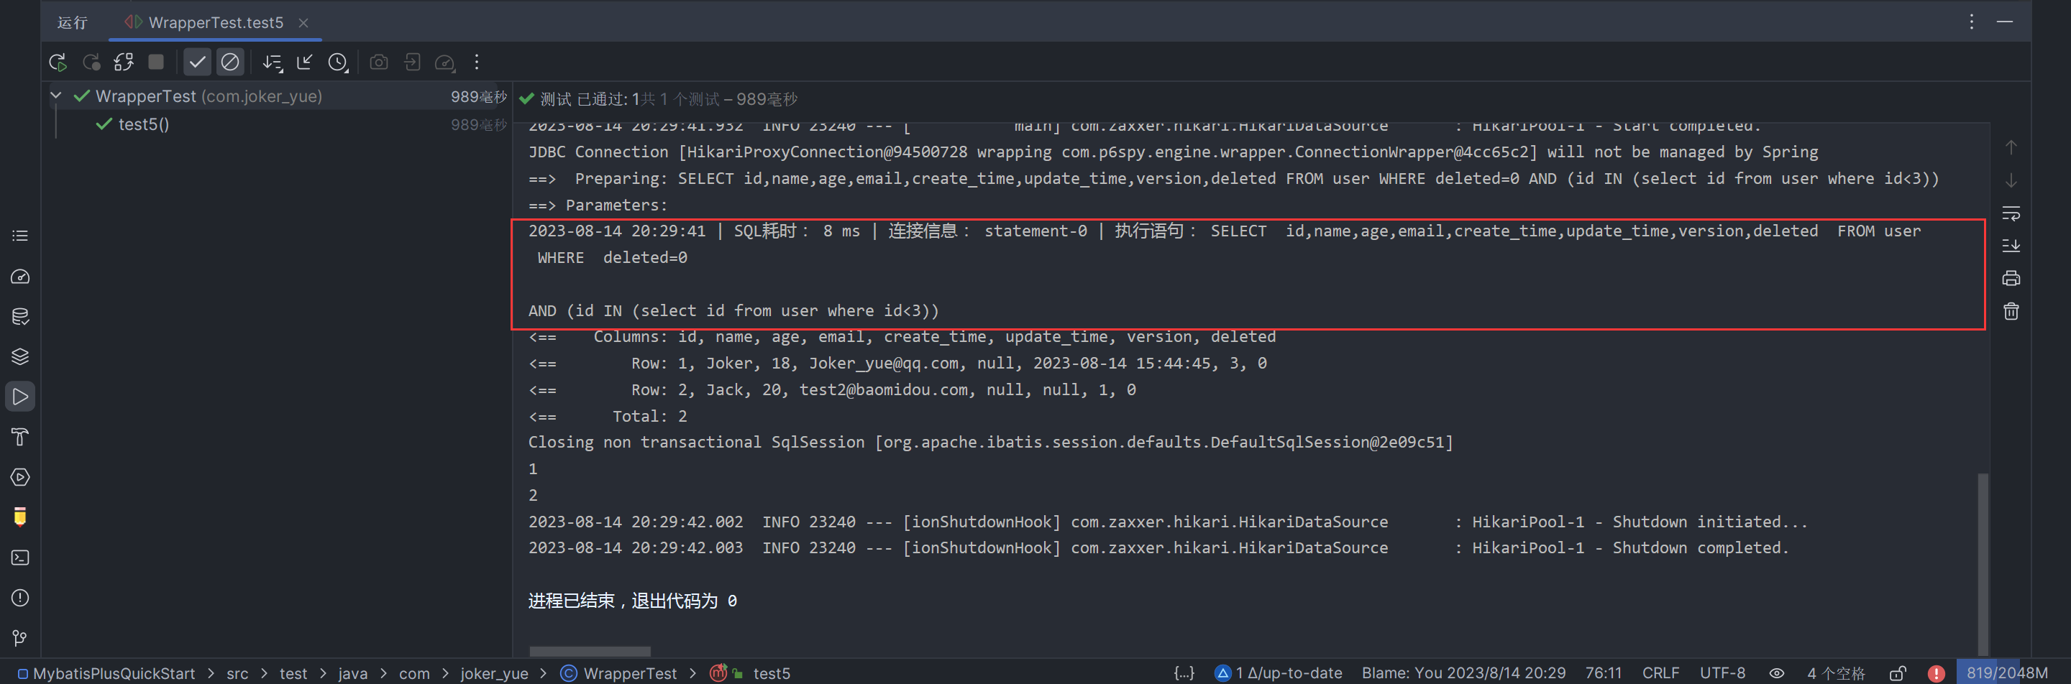This screenshot has height=684, width=2071.
Task: Rerun the WrapperTest.test5 test
Action: (57, 62)
